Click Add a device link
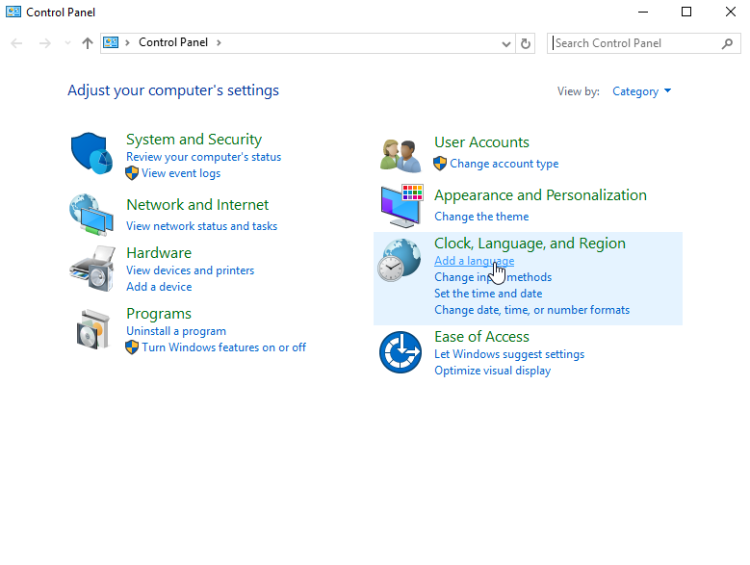This screenshot has height=565, width=750. [x=159, y=286]
